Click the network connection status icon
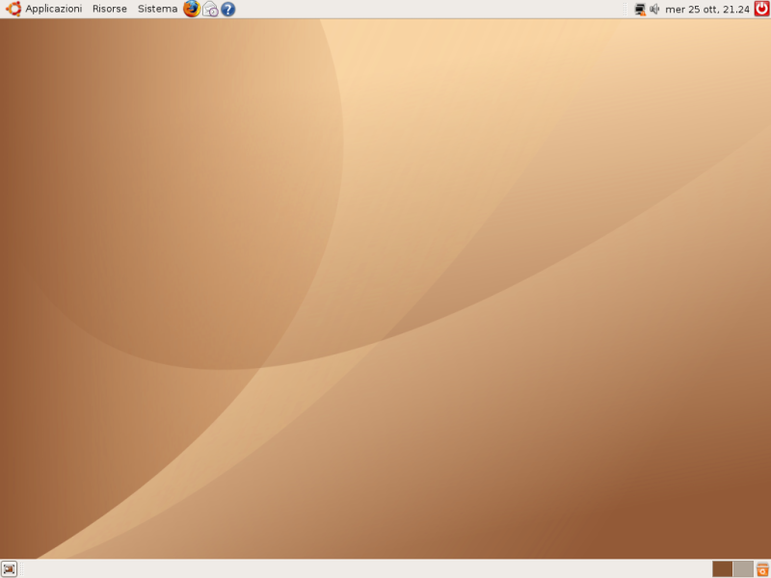771x578 pixels. (640, 9)
